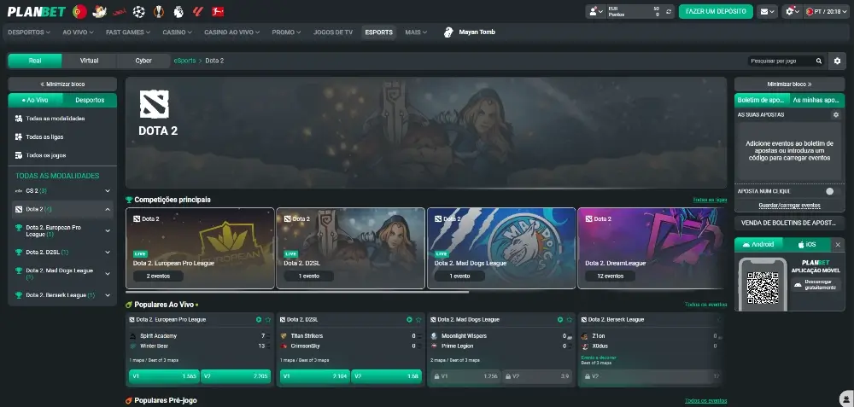Click FAZER UM DEPÓSITO button
854x407 pixels.
point(716,11)
